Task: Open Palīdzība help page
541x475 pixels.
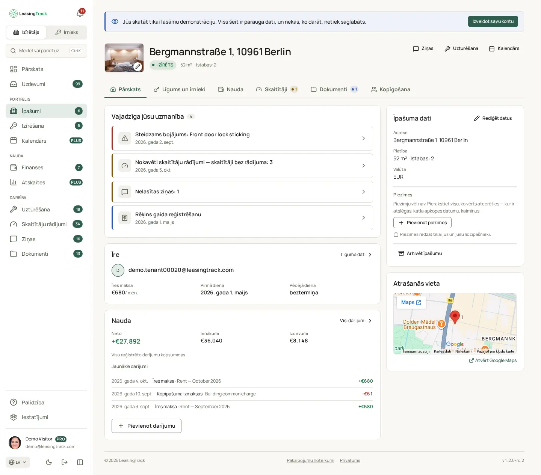Action: (46, 403)
